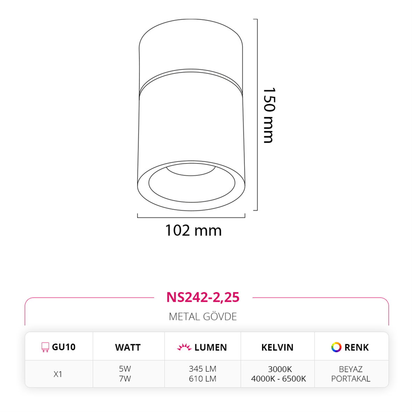
Task: Click the KELVIN column header
Action: pyautogui.click(x=277, y=347)
